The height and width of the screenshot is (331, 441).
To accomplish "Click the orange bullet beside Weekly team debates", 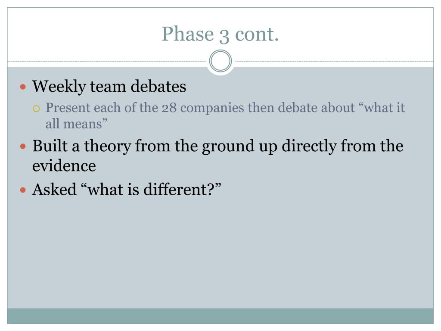I will tap(24, 87).
